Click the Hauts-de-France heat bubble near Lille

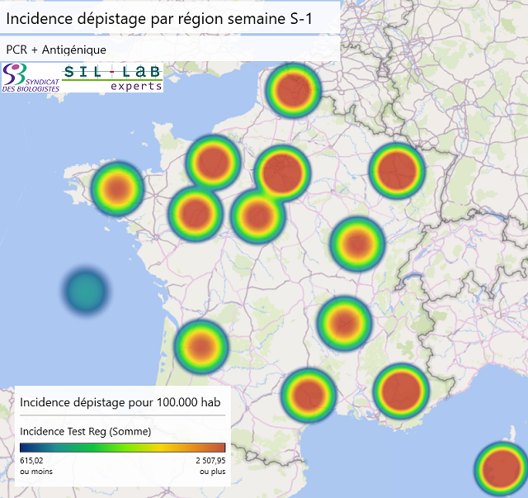(293, 90)
